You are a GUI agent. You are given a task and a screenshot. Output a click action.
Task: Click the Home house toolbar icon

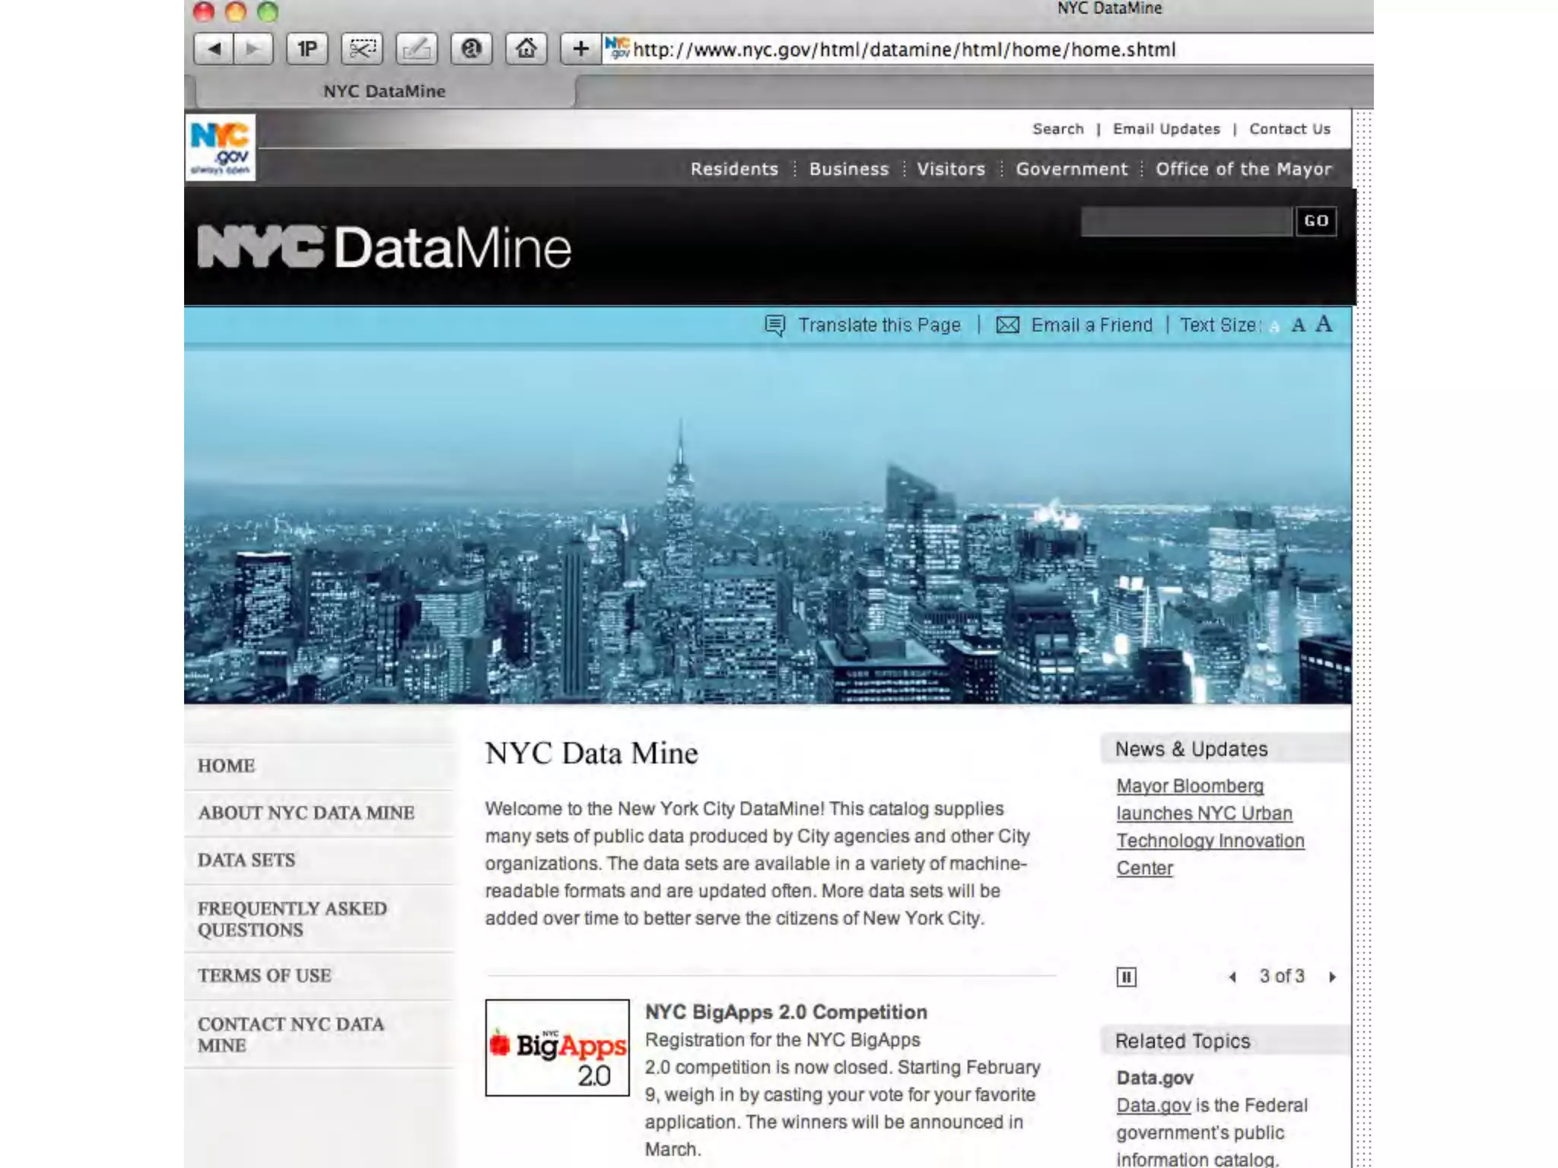coord(526,49)
